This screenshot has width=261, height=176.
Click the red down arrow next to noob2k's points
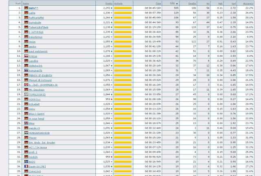pos(112,157)
